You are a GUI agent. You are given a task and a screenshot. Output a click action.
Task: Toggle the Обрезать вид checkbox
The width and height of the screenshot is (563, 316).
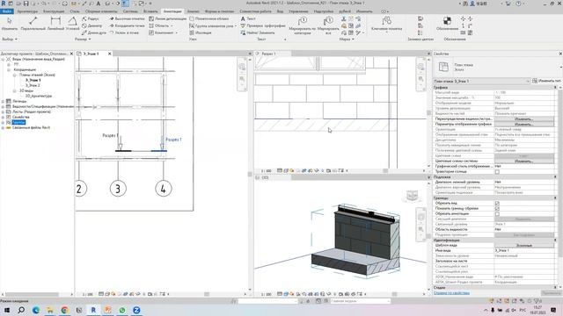click(x=497, y=203)
